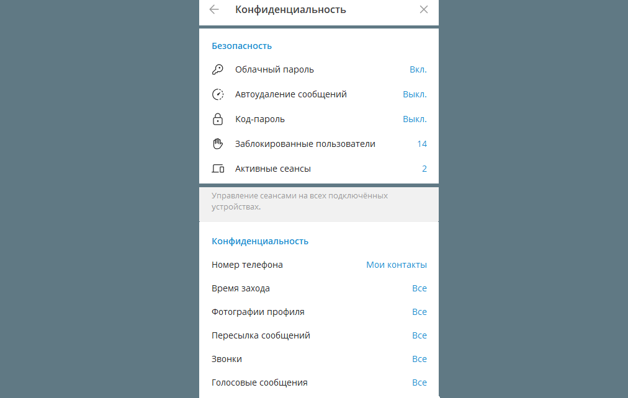Screen dimensions: 628x398
Task: Click the key icon for Облачный пароль
Action: tap(217, 69)
